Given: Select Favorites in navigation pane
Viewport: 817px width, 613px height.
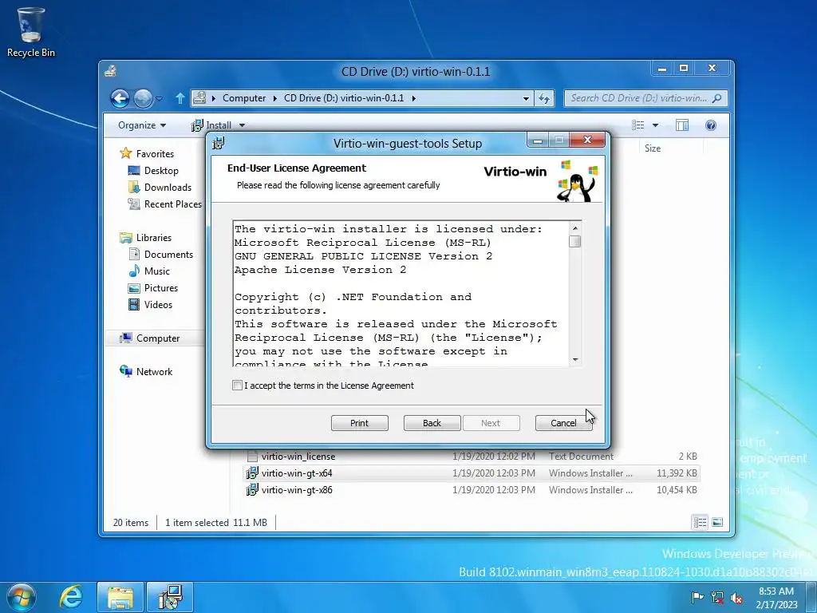Looking at the screenshot, I should tap(155, 154).
